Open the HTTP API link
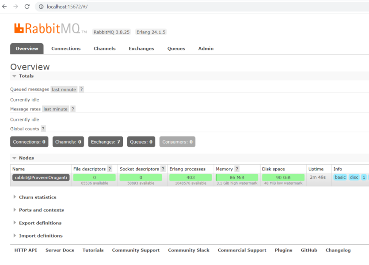 coord(26,250)
